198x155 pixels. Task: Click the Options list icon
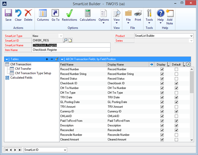(x=103, y=13)
